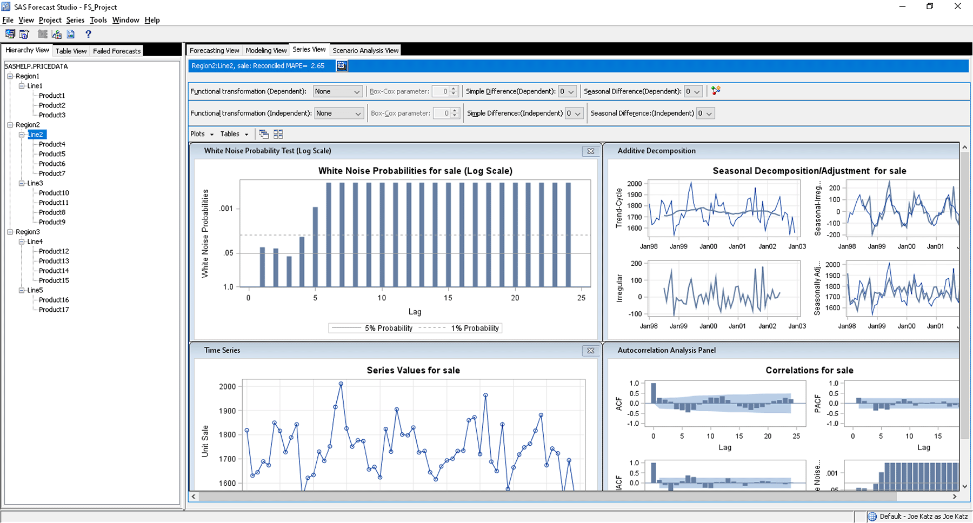Click the first project toolbar icon under File
Screen dimensions: 973x523
point(10,34)
